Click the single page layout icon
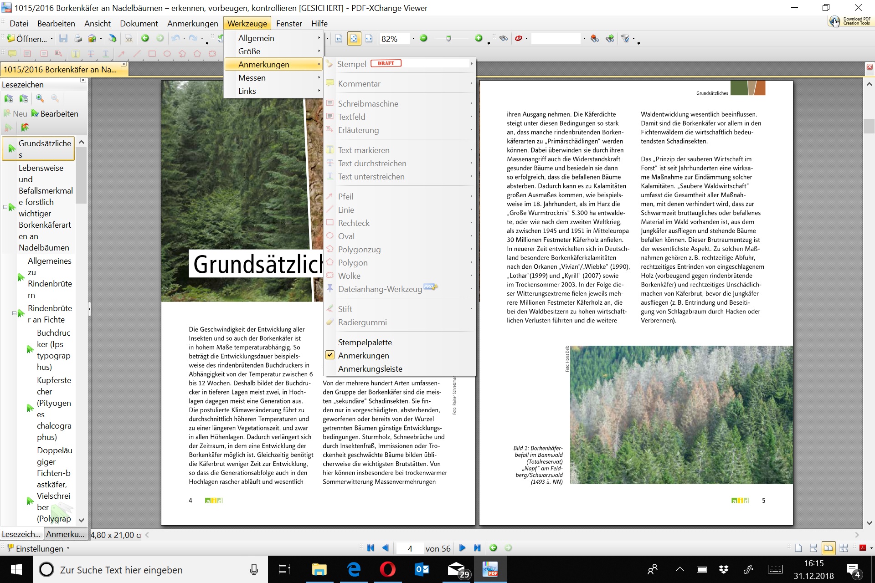The width and height of the screenshot is (875, 583). coord(798,548)
